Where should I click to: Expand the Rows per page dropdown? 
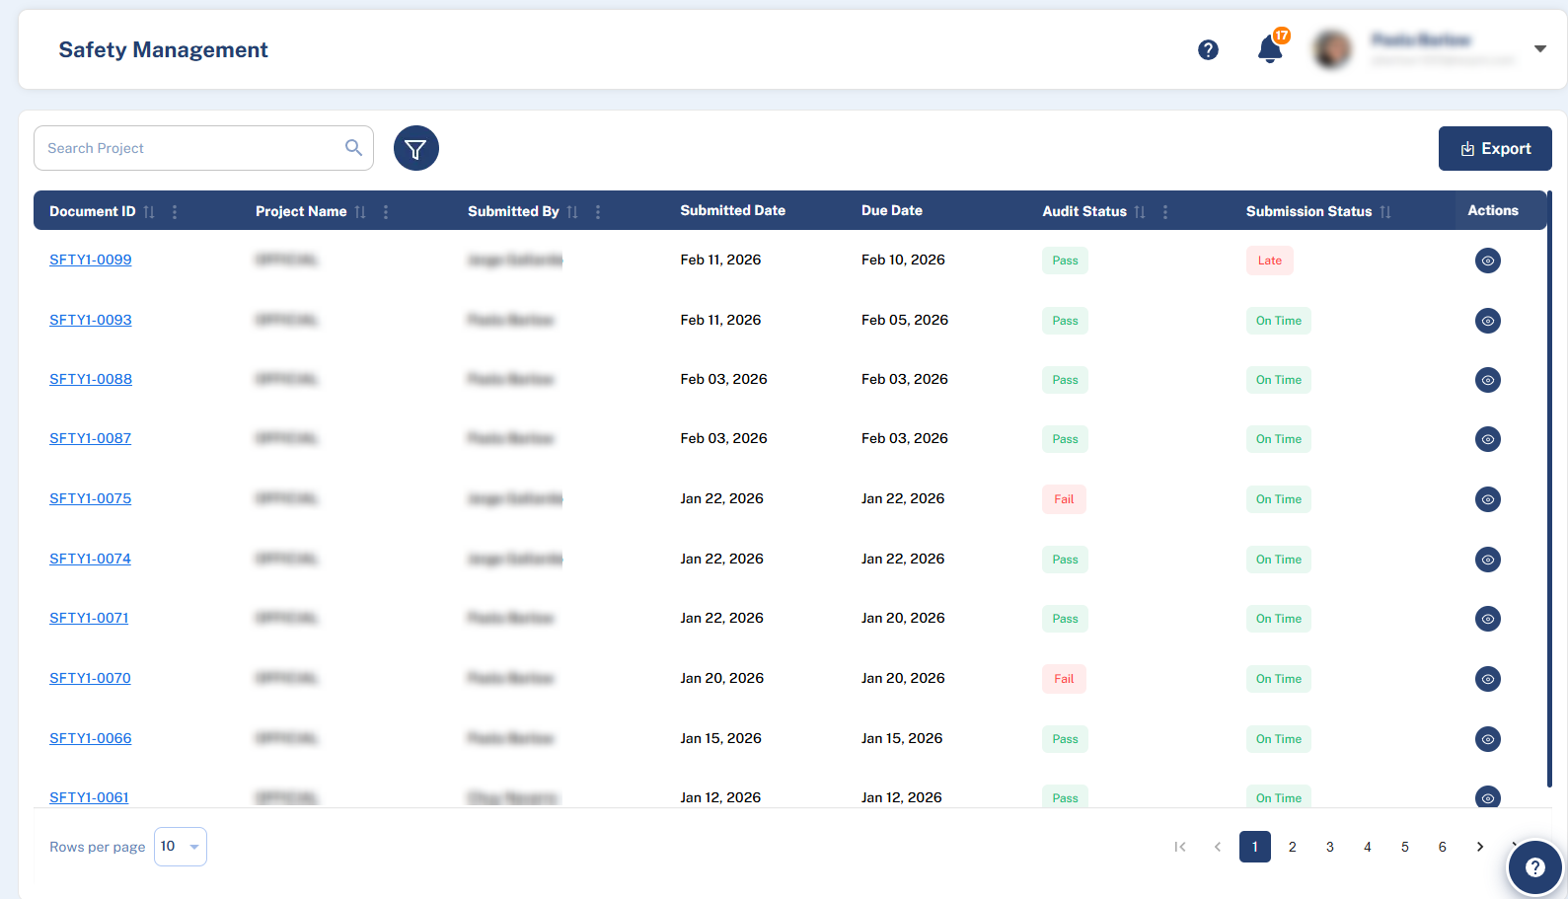(x=181, y=847)
